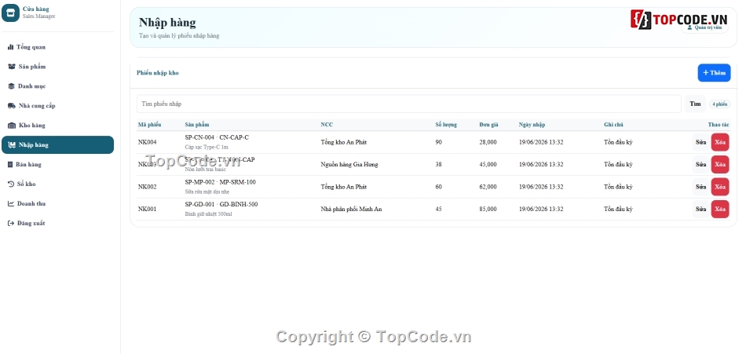Image resolution: width=746 pixels, height=354 pixels.
Task: Open the Kho hàng warehouse icon
Action: pyautogui.click(x=12, y=125)
